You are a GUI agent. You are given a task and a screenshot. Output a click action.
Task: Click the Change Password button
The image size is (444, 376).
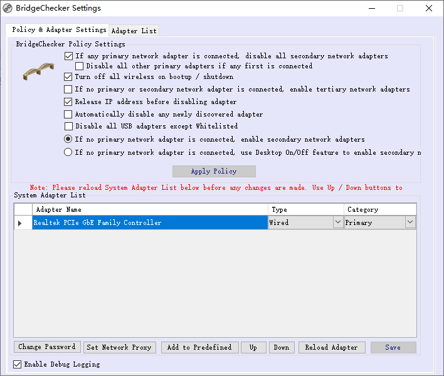47,347
